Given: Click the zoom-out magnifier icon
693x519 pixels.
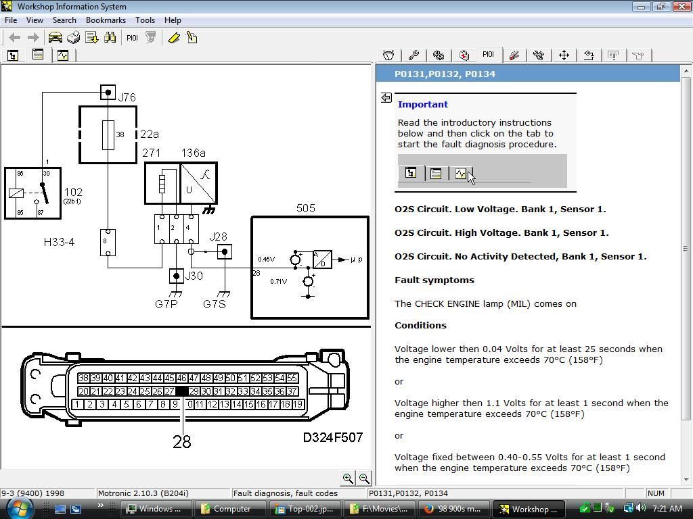Looking at the screenshot, I should [x=364, y=478].
